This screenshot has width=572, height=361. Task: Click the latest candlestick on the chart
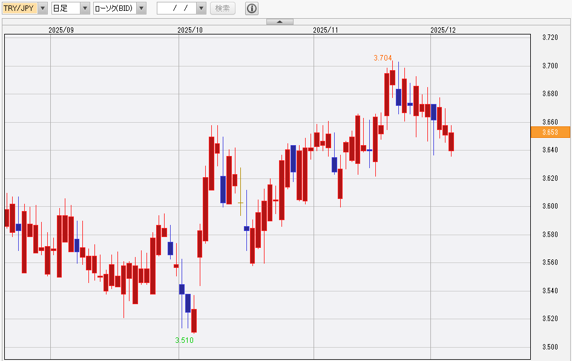[452, 141]
